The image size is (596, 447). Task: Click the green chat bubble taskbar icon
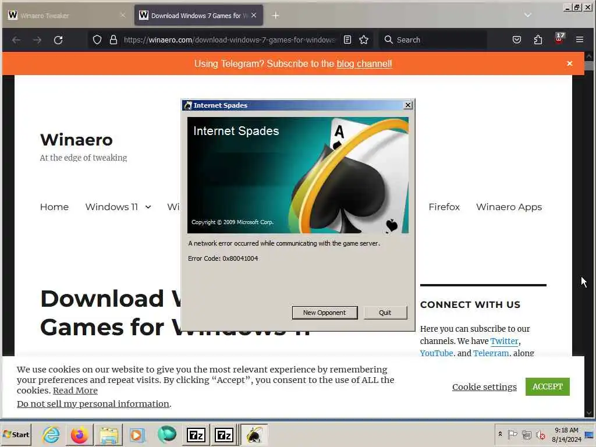[166, 434]
